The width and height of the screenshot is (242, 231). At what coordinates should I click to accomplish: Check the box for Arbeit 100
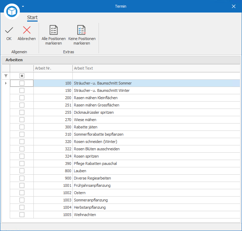(22, 83)
